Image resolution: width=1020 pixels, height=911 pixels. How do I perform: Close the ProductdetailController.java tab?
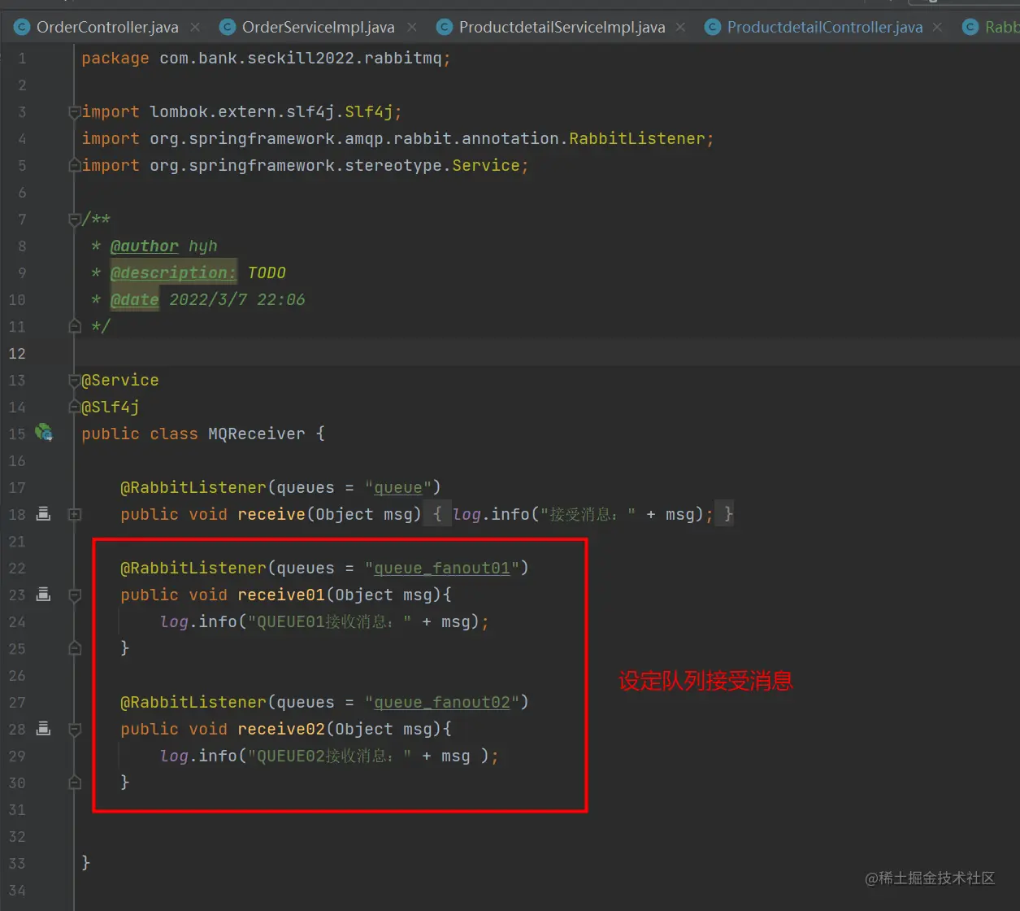937,27
